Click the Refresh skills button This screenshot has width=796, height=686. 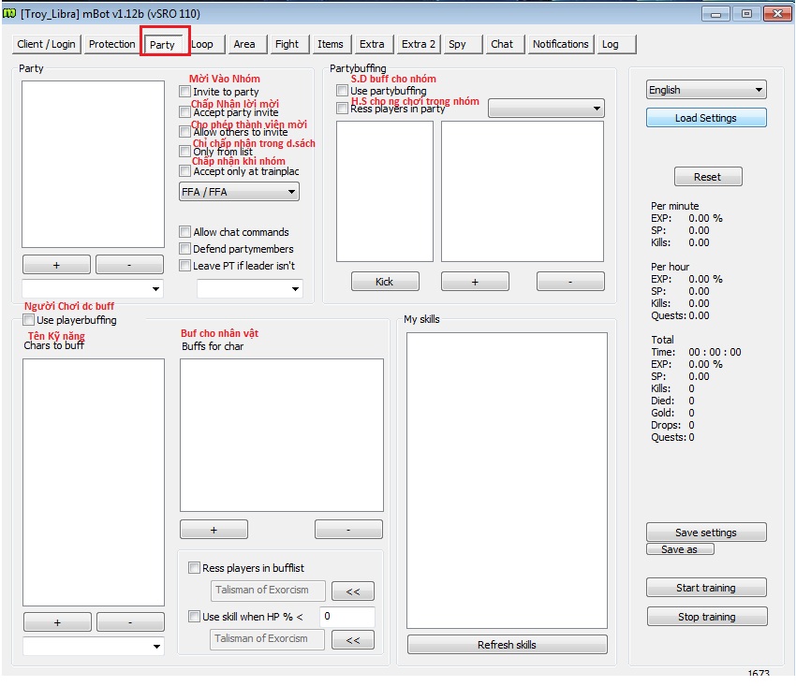507,645
